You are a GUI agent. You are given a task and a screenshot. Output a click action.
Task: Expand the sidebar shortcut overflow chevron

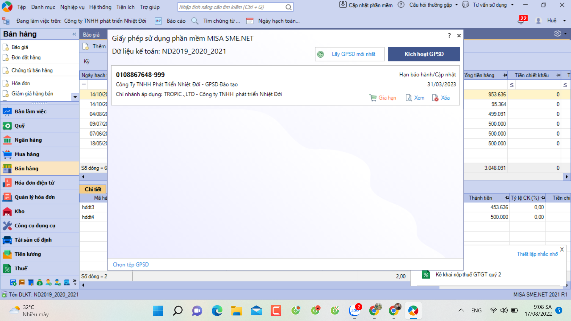75,282
